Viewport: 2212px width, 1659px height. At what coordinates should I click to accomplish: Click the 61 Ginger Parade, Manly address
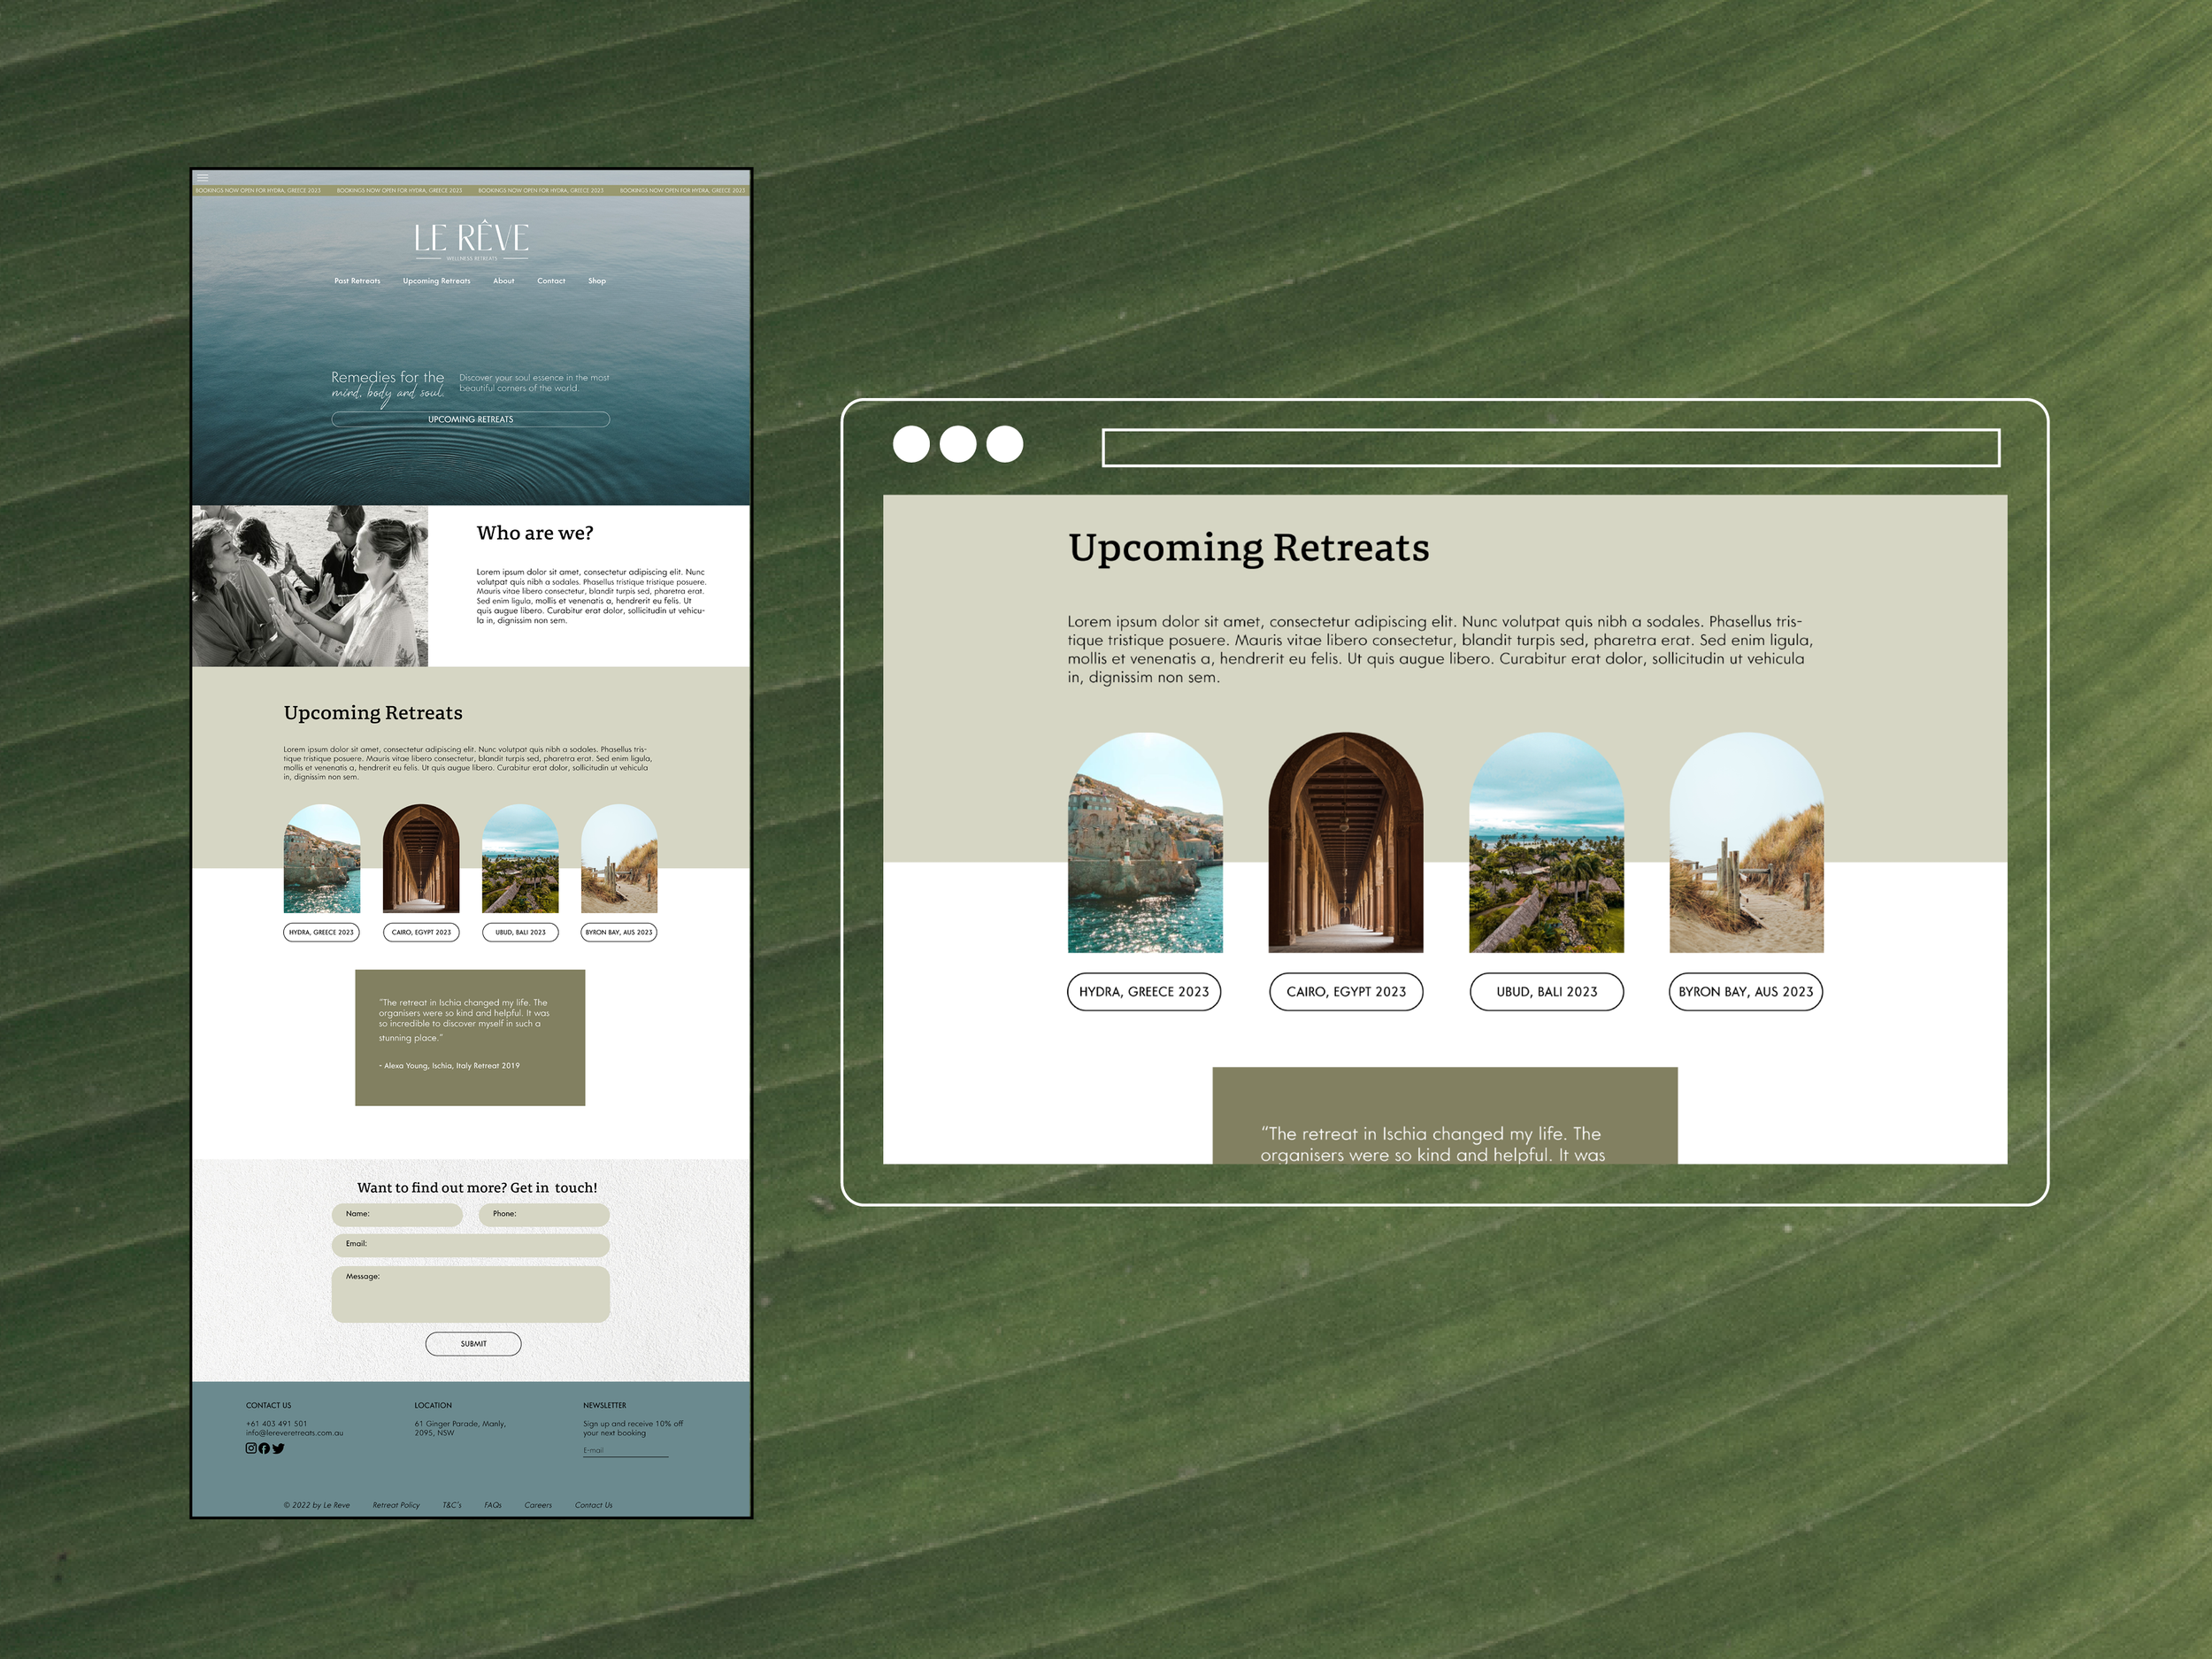coord(460,1428)
